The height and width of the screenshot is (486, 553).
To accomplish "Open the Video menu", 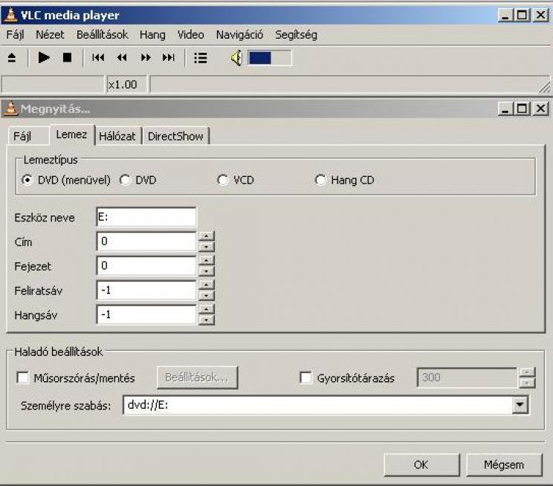I will tap(191, 35).
